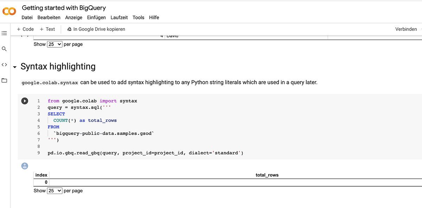Open the upper Show per page dropdown

(55, 44)
